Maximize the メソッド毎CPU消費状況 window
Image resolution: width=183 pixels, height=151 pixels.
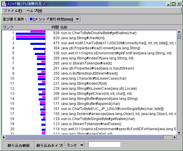click(x=173, y=4)
